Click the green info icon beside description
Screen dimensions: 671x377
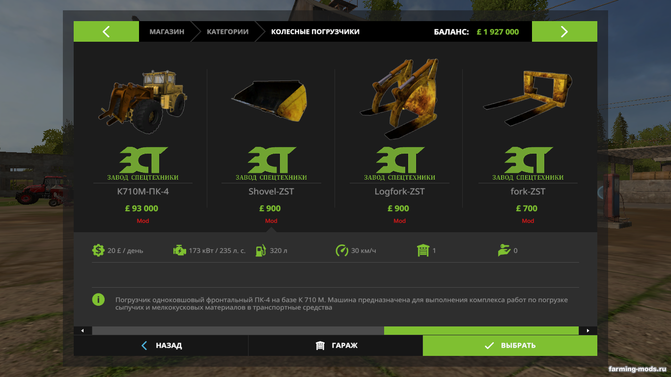[x=98, y=299]
